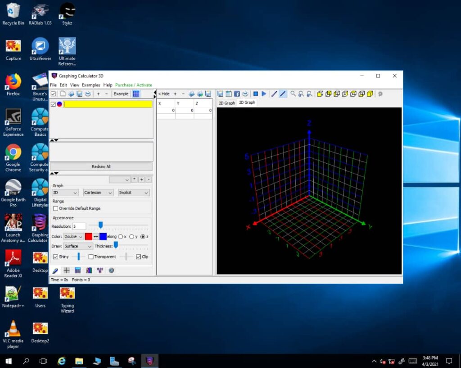Image resolution: width=461 pixels, height=368 pixels.
Task: Click the minus icon to remove an equation
Action: coord(106,94)
